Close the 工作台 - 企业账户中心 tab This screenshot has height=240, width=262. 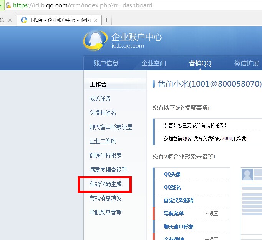pyautogui.click(x=96, y=20)
